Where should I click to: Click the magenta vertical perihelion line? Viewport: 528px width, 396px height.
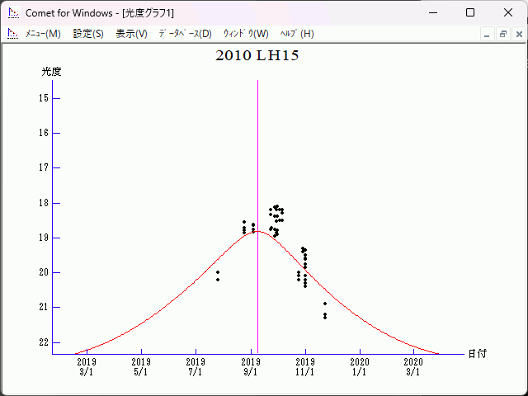tap(257, 165)
